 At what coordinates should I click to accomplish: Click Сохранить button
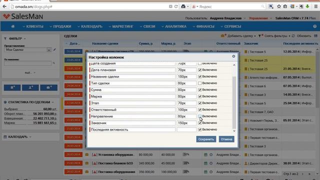[206, 139]
